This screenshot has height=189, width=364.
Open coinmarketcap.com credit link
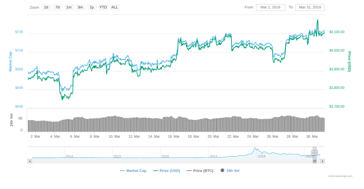point(340,176)
